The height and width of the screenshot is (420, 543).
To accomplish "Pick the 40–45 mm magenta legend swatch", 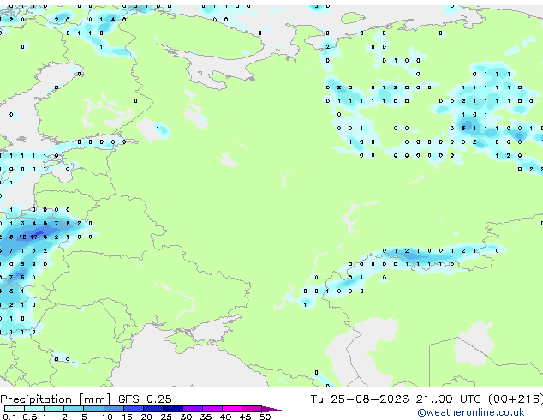I will point(232,409).
